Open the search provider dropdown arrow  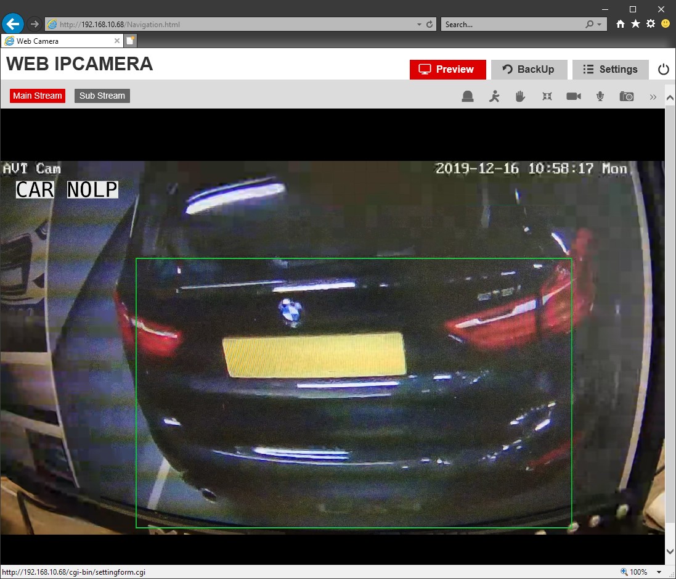(599, 25)
